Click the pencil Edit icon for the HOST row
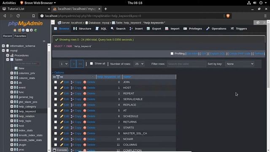270x152 pixels. click(62, 88)
